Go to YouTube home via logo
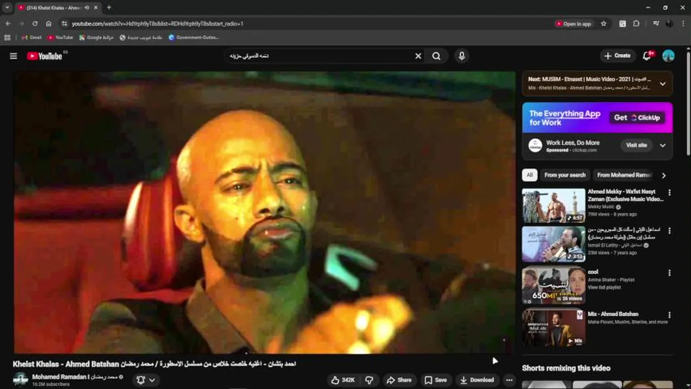Image resolution: width=691 pixels, height=389 pixels. [44, 56]
